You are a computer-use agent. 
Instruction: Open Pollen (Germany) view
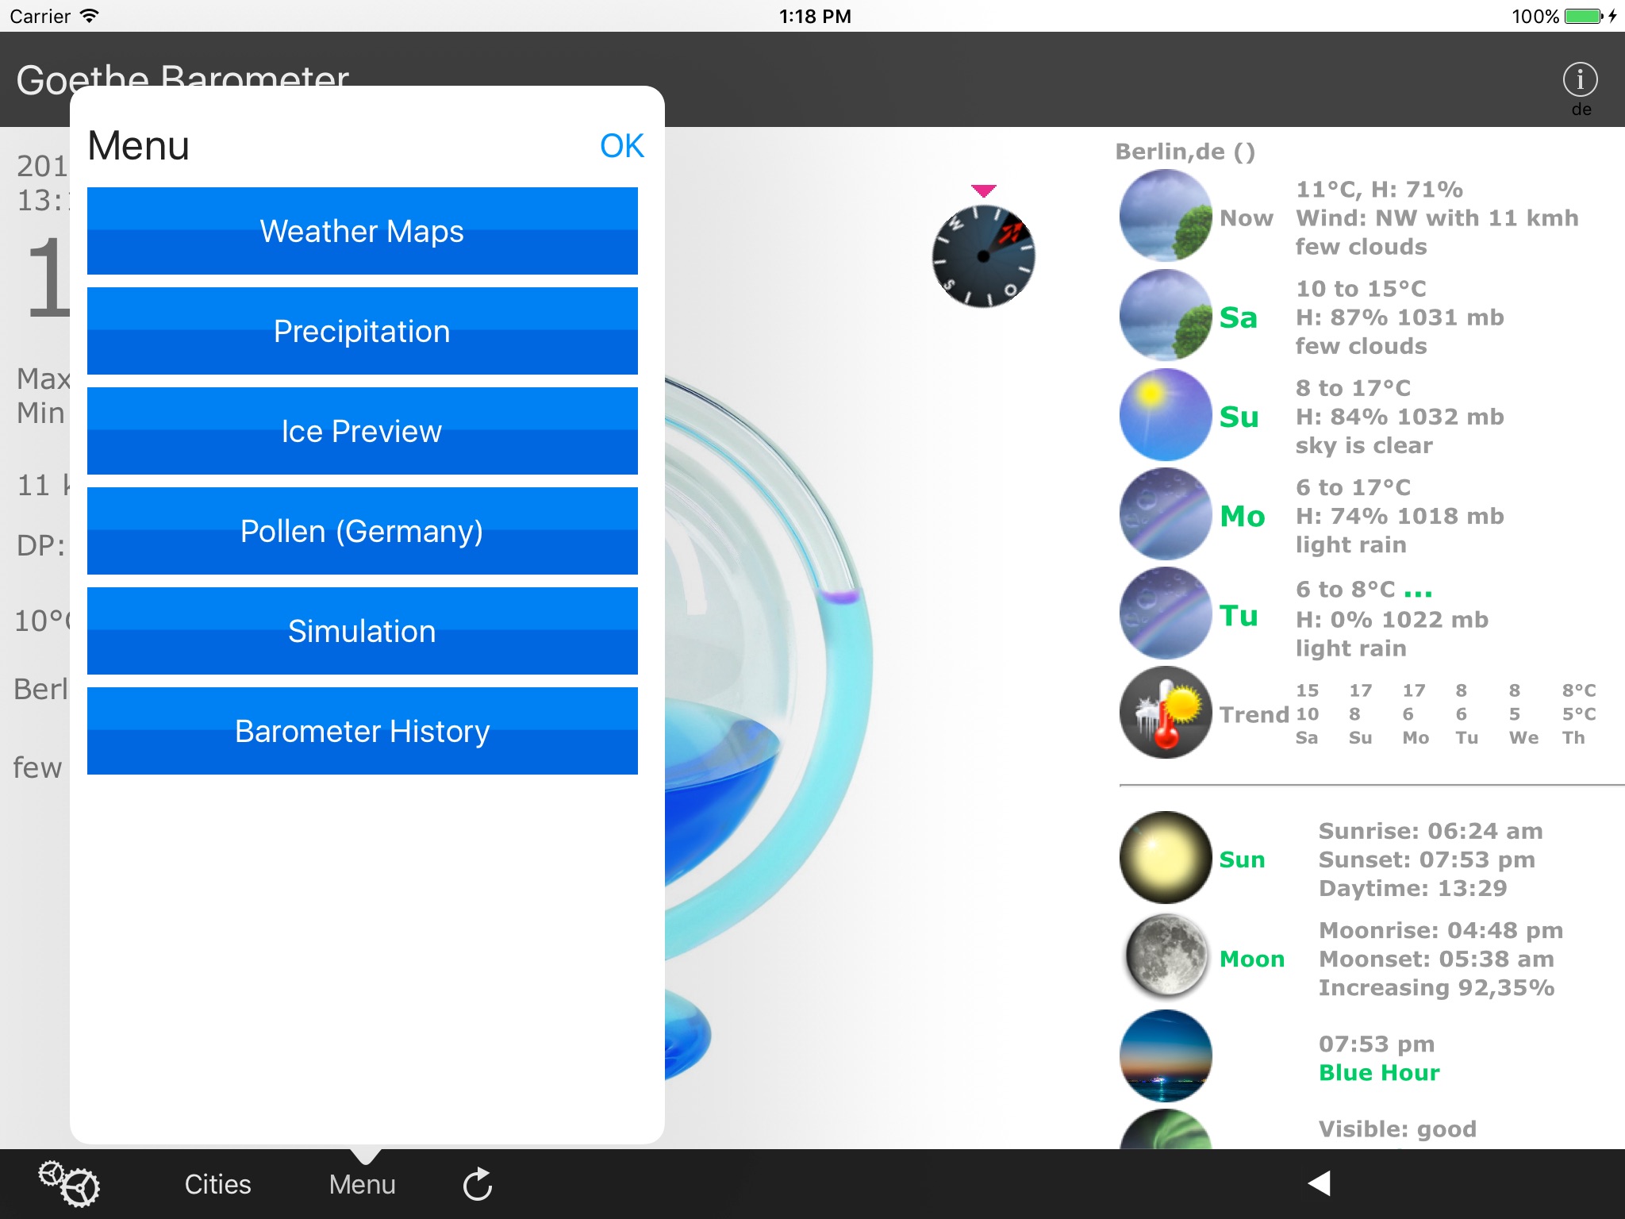click(x=362, y=531)
